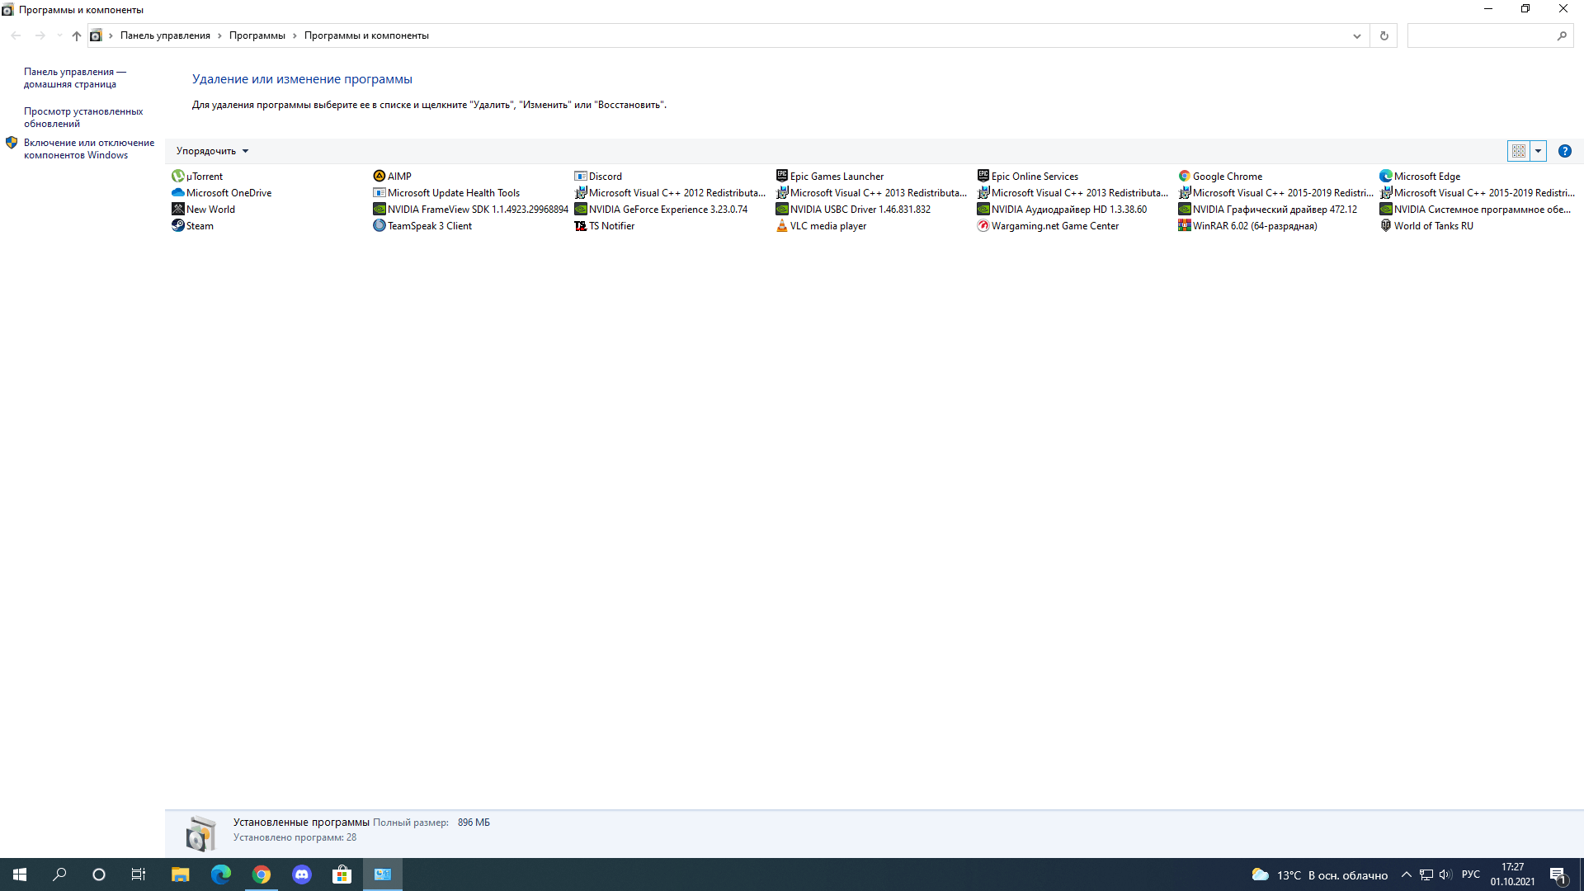Click the weather widget in taskbar

[1319, 874]
